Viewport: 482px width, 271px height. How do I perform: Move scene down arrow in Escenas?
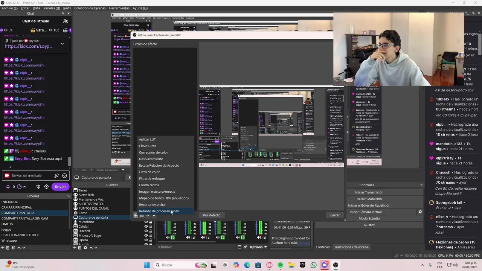[x=24, y=248]
